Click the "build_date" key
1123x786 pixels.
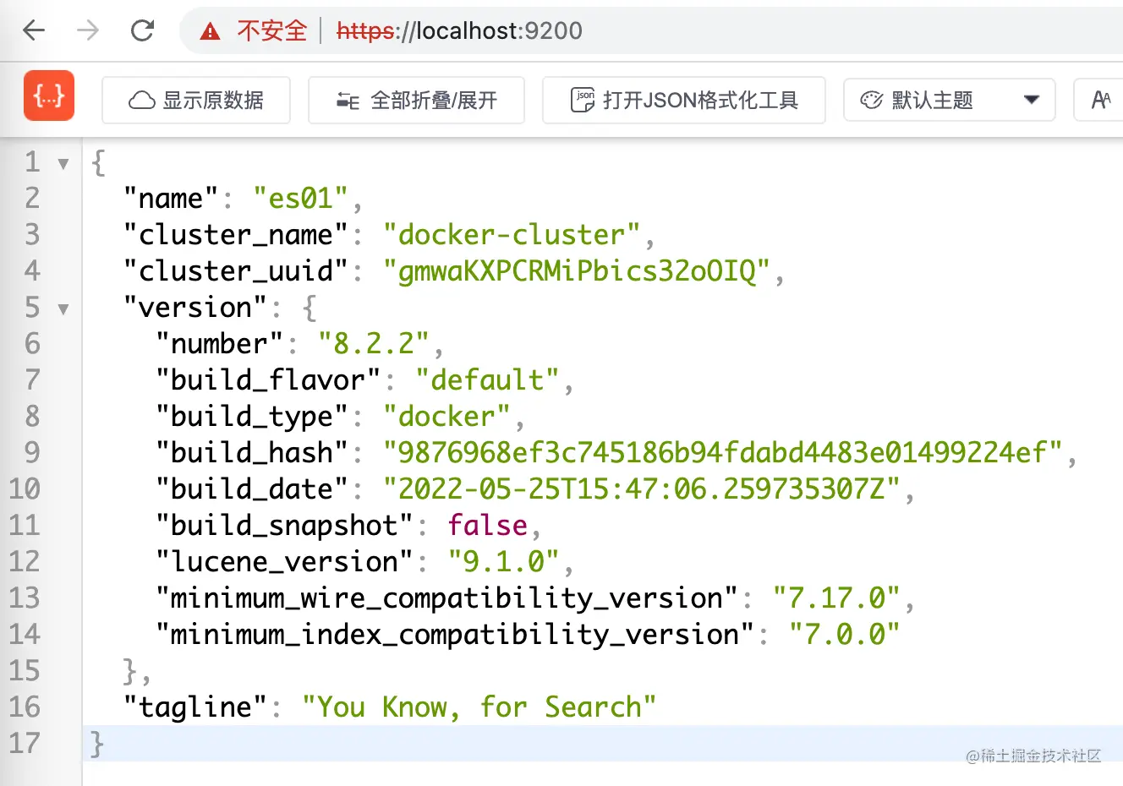252,489
